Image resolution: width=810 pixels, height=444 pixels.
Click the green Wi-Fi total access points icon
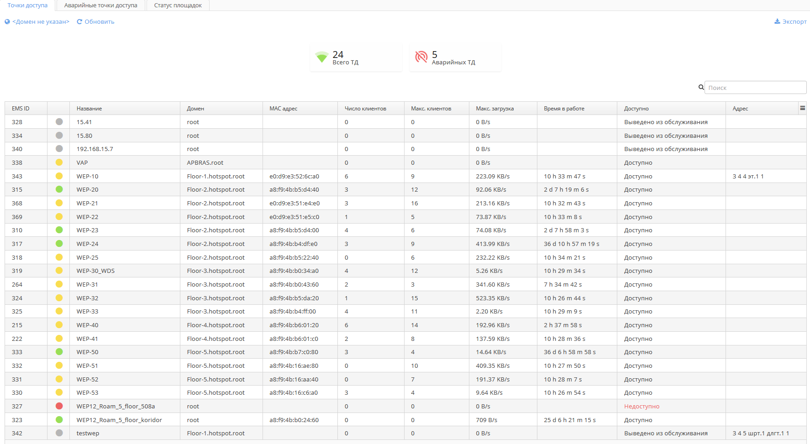(322, 57)
